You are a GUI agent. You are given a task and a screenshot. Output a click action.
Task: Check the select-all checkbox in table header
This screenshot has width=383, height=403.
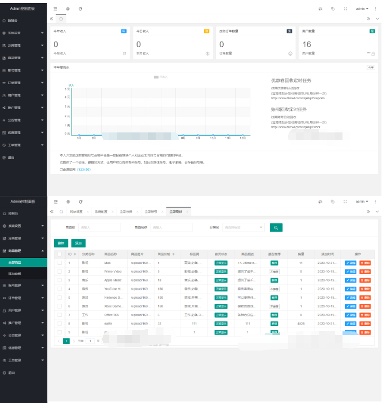coord(60,254)
